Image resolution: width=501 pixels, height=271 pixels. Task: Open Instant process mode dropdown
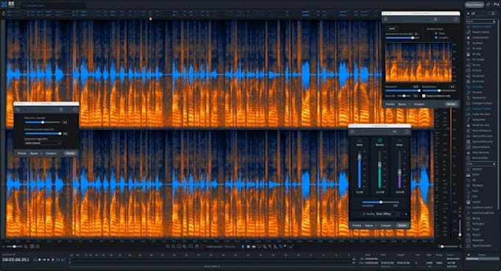[x=230, y=247]
